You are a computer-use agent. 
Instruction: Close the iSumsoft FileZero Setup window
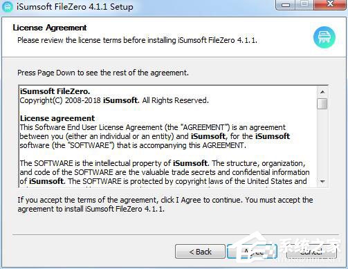pos(330,5)
